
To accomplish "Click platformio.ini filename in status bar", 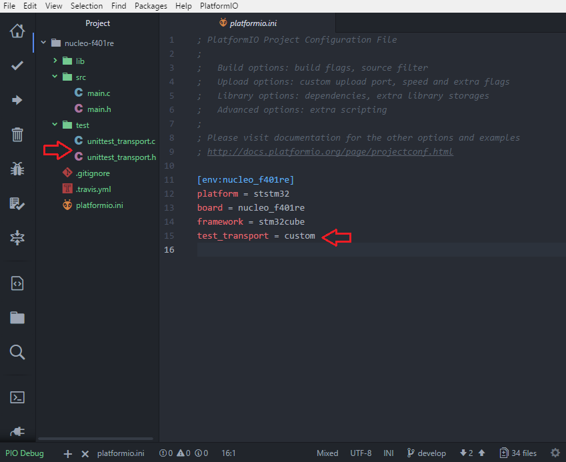I will coord(121,453).
